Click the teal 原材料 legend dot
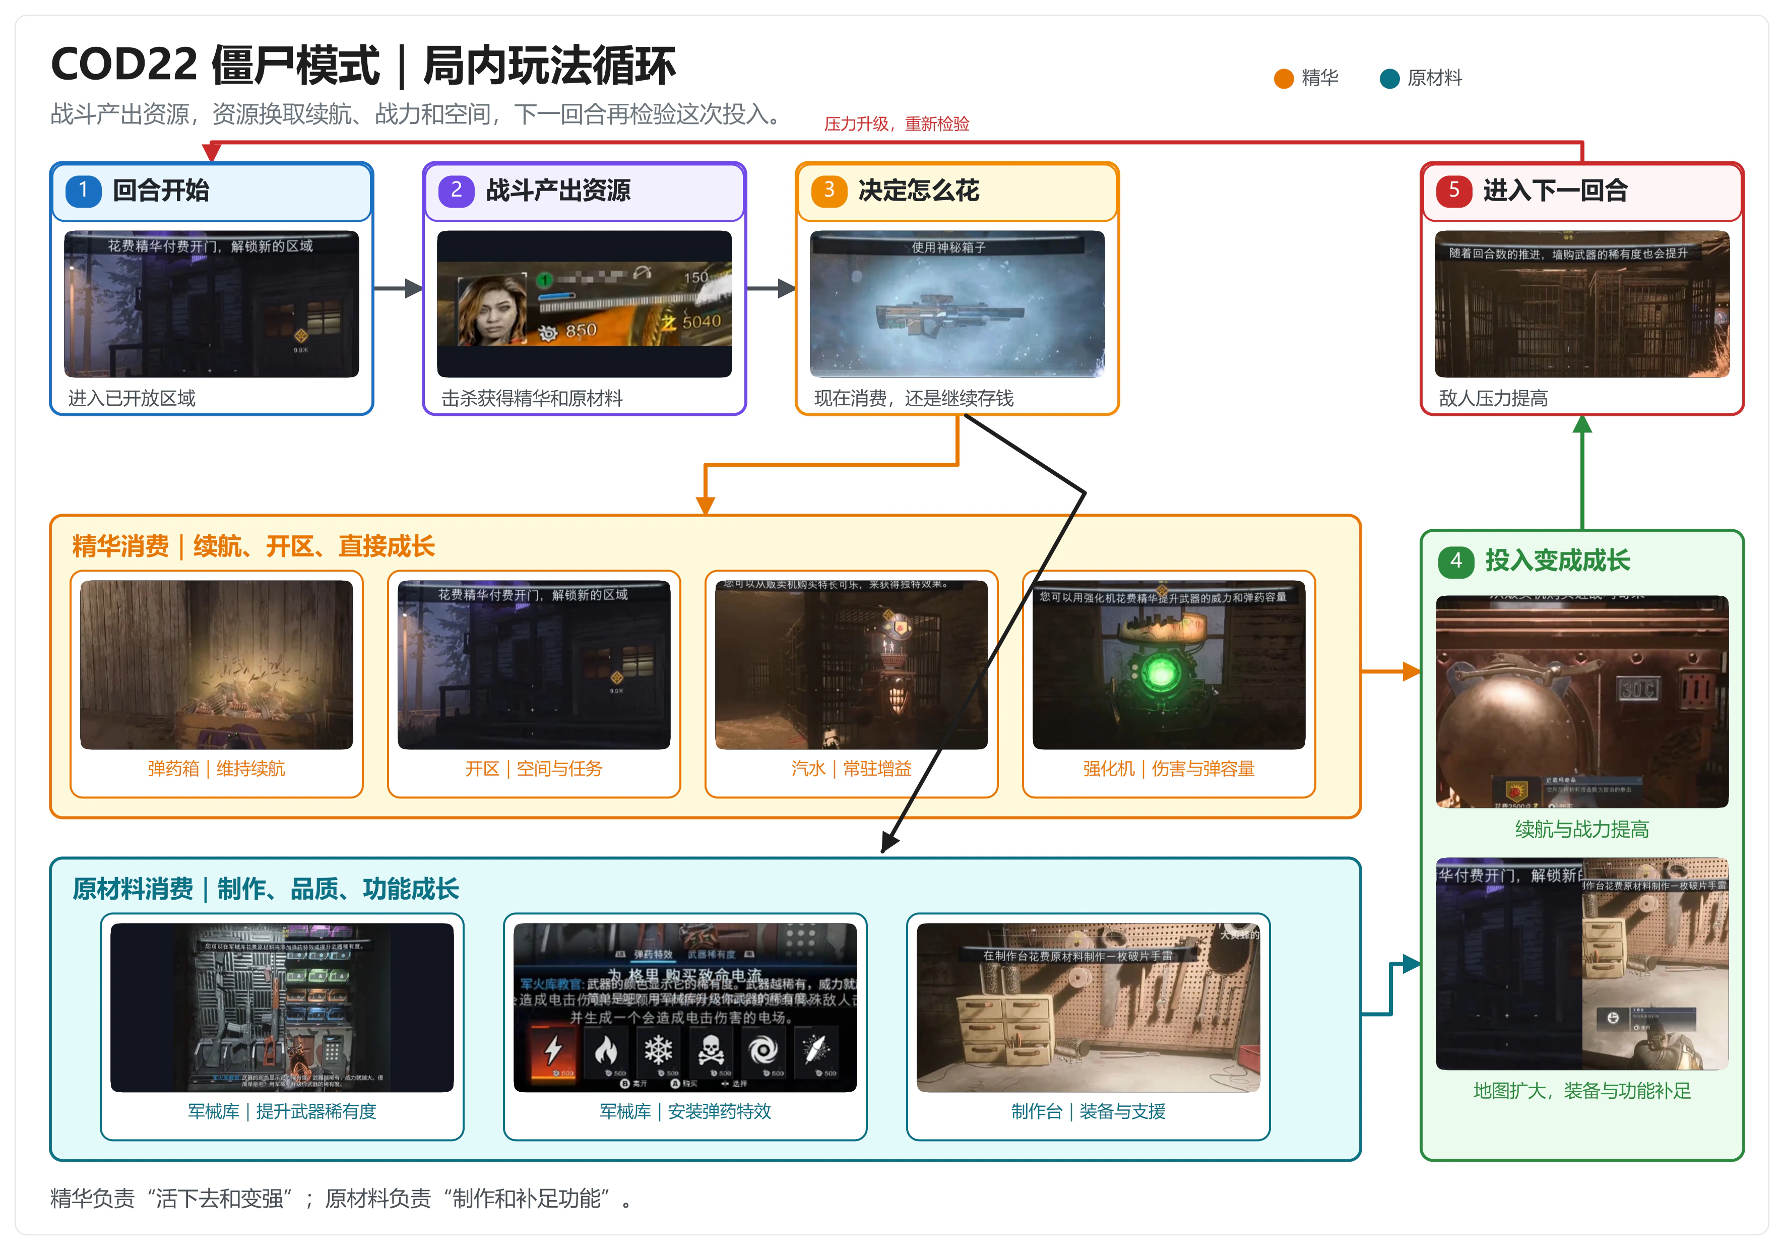Viewport: 1784px width, 1250px height. point(1389,79)
